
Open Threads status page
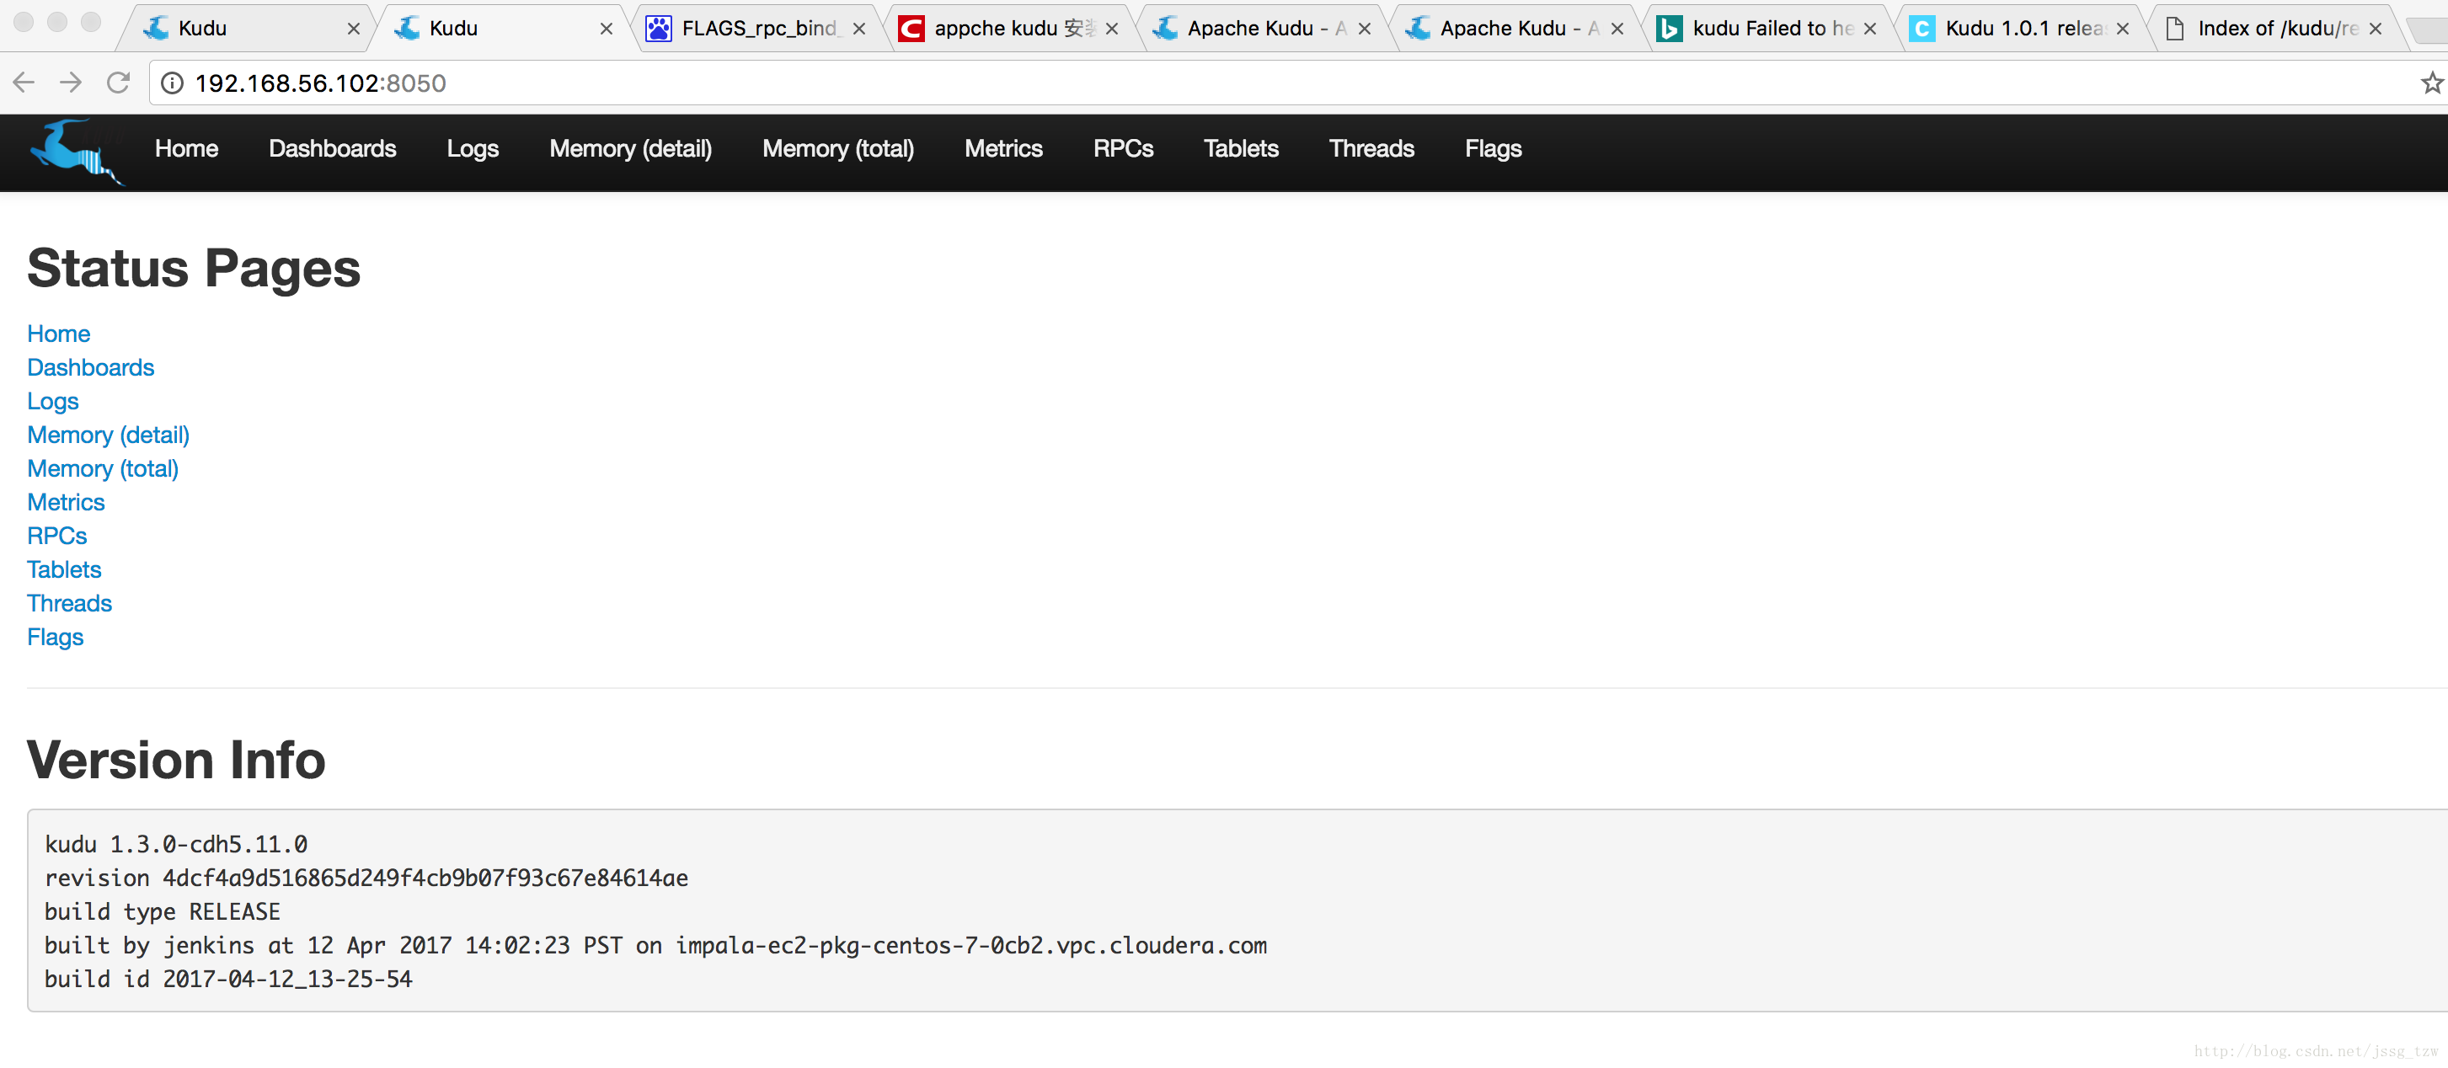pos(67,601)
